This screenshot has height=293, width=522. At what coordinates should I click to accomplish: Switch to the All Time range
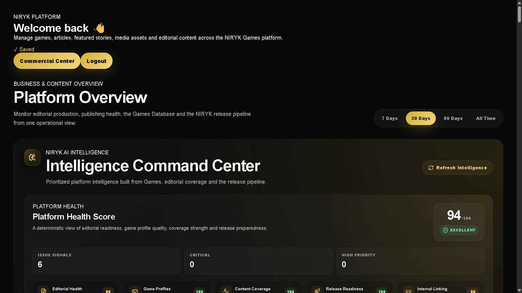pos(486,118)
